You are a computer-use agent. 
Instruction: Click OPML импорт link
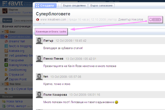tap(16, 106)
